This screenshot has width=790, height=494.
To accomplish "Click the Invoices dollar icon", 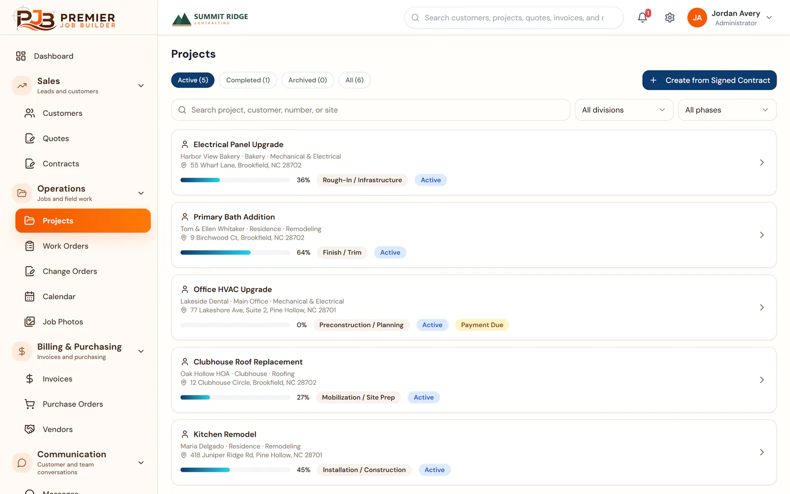I will point(30,379).
